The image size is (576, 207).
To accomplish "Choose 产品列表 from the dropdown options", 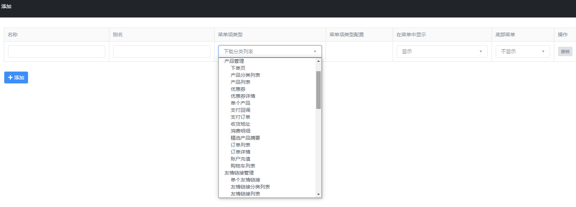I will click(240, 82).
